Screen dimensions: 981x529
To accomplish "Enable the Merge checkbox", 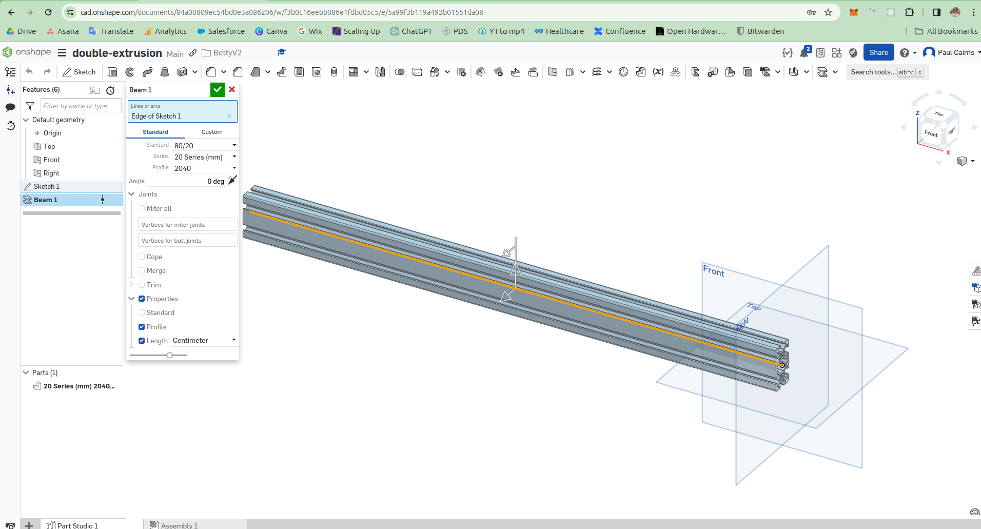I will coord(142,270).
